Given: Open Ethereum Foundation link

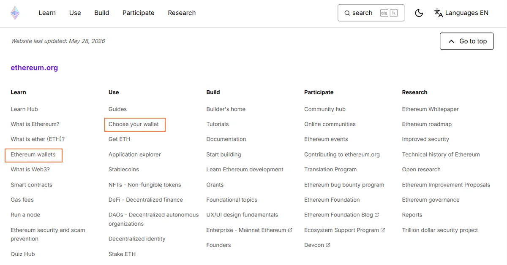Looking at the screenshot, I should click(332, 200).
